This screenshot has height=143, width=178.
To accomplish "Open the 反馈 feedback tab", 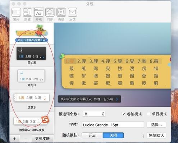I will click(x=72, y=14).
